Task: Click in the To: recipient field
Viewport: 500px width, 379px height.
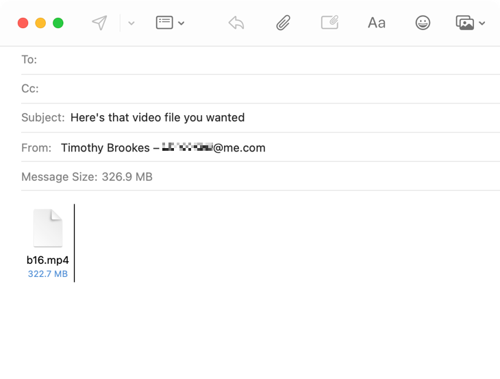Action: [267, 60]
